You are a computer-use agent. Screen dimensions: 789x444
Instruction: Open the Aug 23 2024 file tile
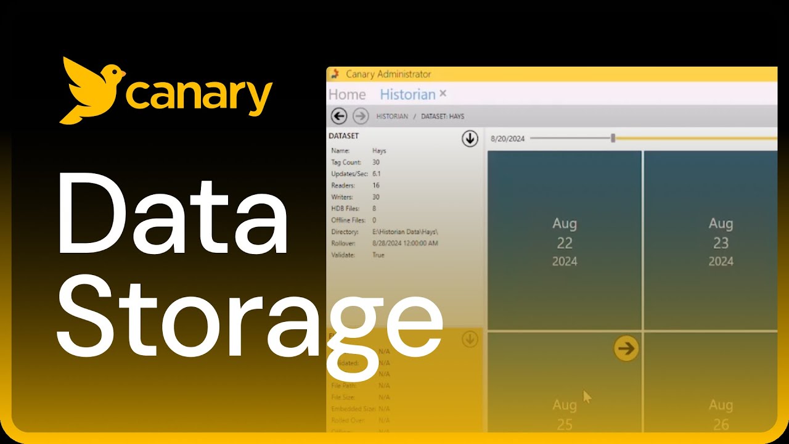click(711, 240)
